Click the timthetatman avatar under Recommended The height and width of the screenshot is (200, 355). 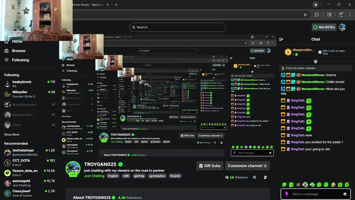pos(7,152)
